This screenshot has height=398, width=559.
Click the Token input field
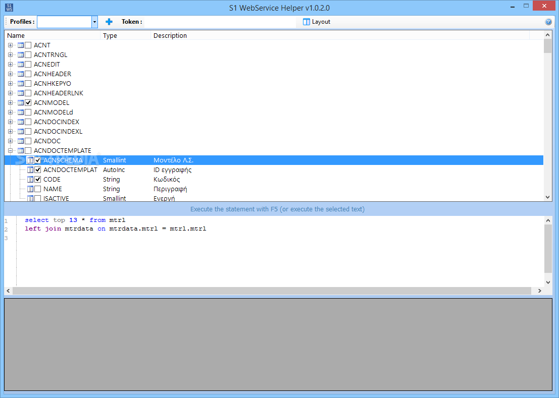(x=220, y=22)
